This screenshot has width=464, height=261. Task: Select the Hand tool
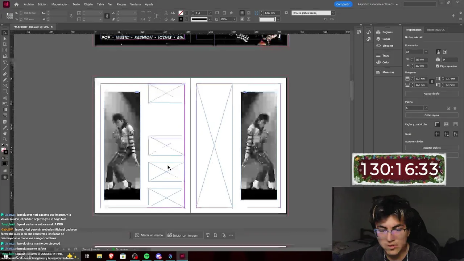5,133
